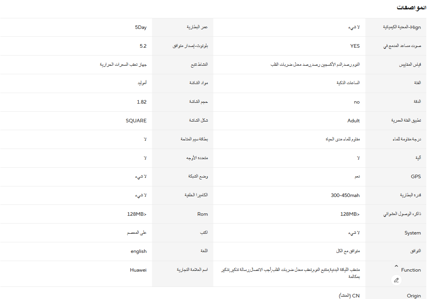Click the SQUARE screen shape value
Screen dimensions: 431x299
136,120
